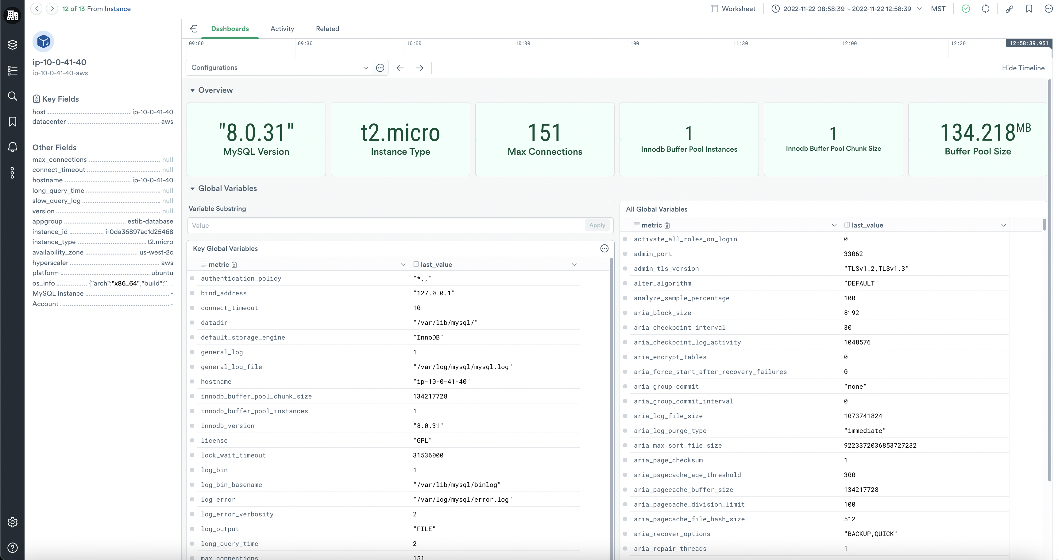Viewport: 1058px width, 560px height.
Task: Open alerts bell icon in sidebar
Action: [x=12, y=147]
